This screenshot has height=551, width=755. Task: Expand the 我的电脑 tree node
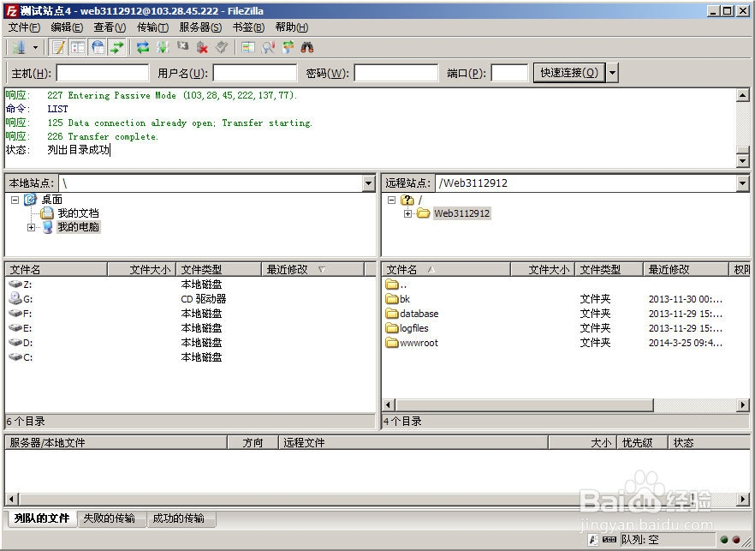pyautogui.click(x=31, y=227)
